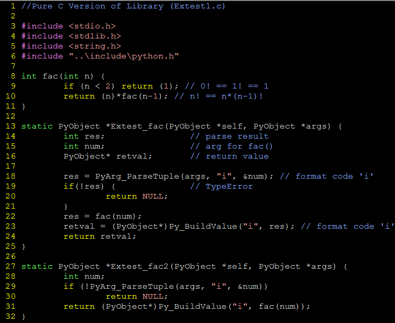The width and height of the screenshot is (395, 323).
Task: Click closing brace on line 32
Action: click(24, 317)
